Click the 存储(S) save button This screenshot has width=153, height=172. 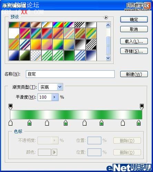[134, 51]
